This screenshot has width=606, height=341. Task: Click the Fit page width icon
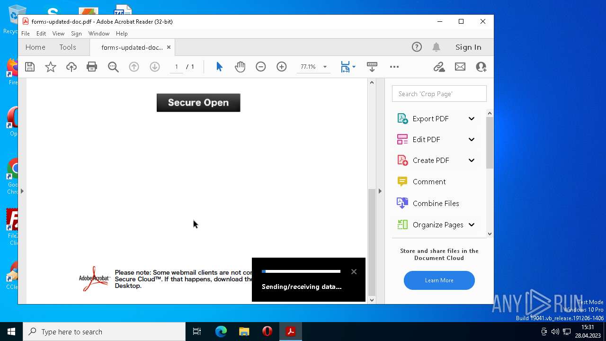[x=345, y=67]
